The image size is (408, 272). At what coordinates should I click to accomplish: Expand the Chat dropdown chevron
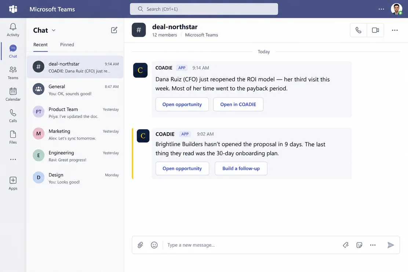(x=54, y=30)
